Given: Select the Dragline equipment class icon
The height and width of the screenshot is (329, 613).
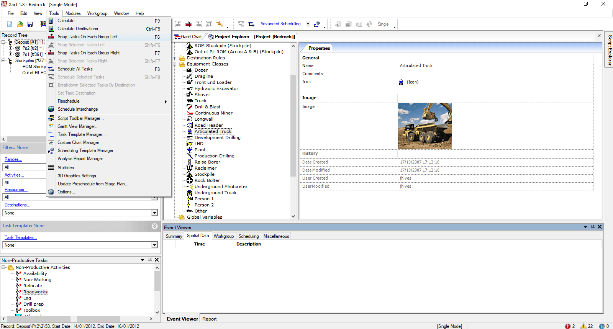Looking at the screenshot, I should pyautogui.click(x=189, y=76).
